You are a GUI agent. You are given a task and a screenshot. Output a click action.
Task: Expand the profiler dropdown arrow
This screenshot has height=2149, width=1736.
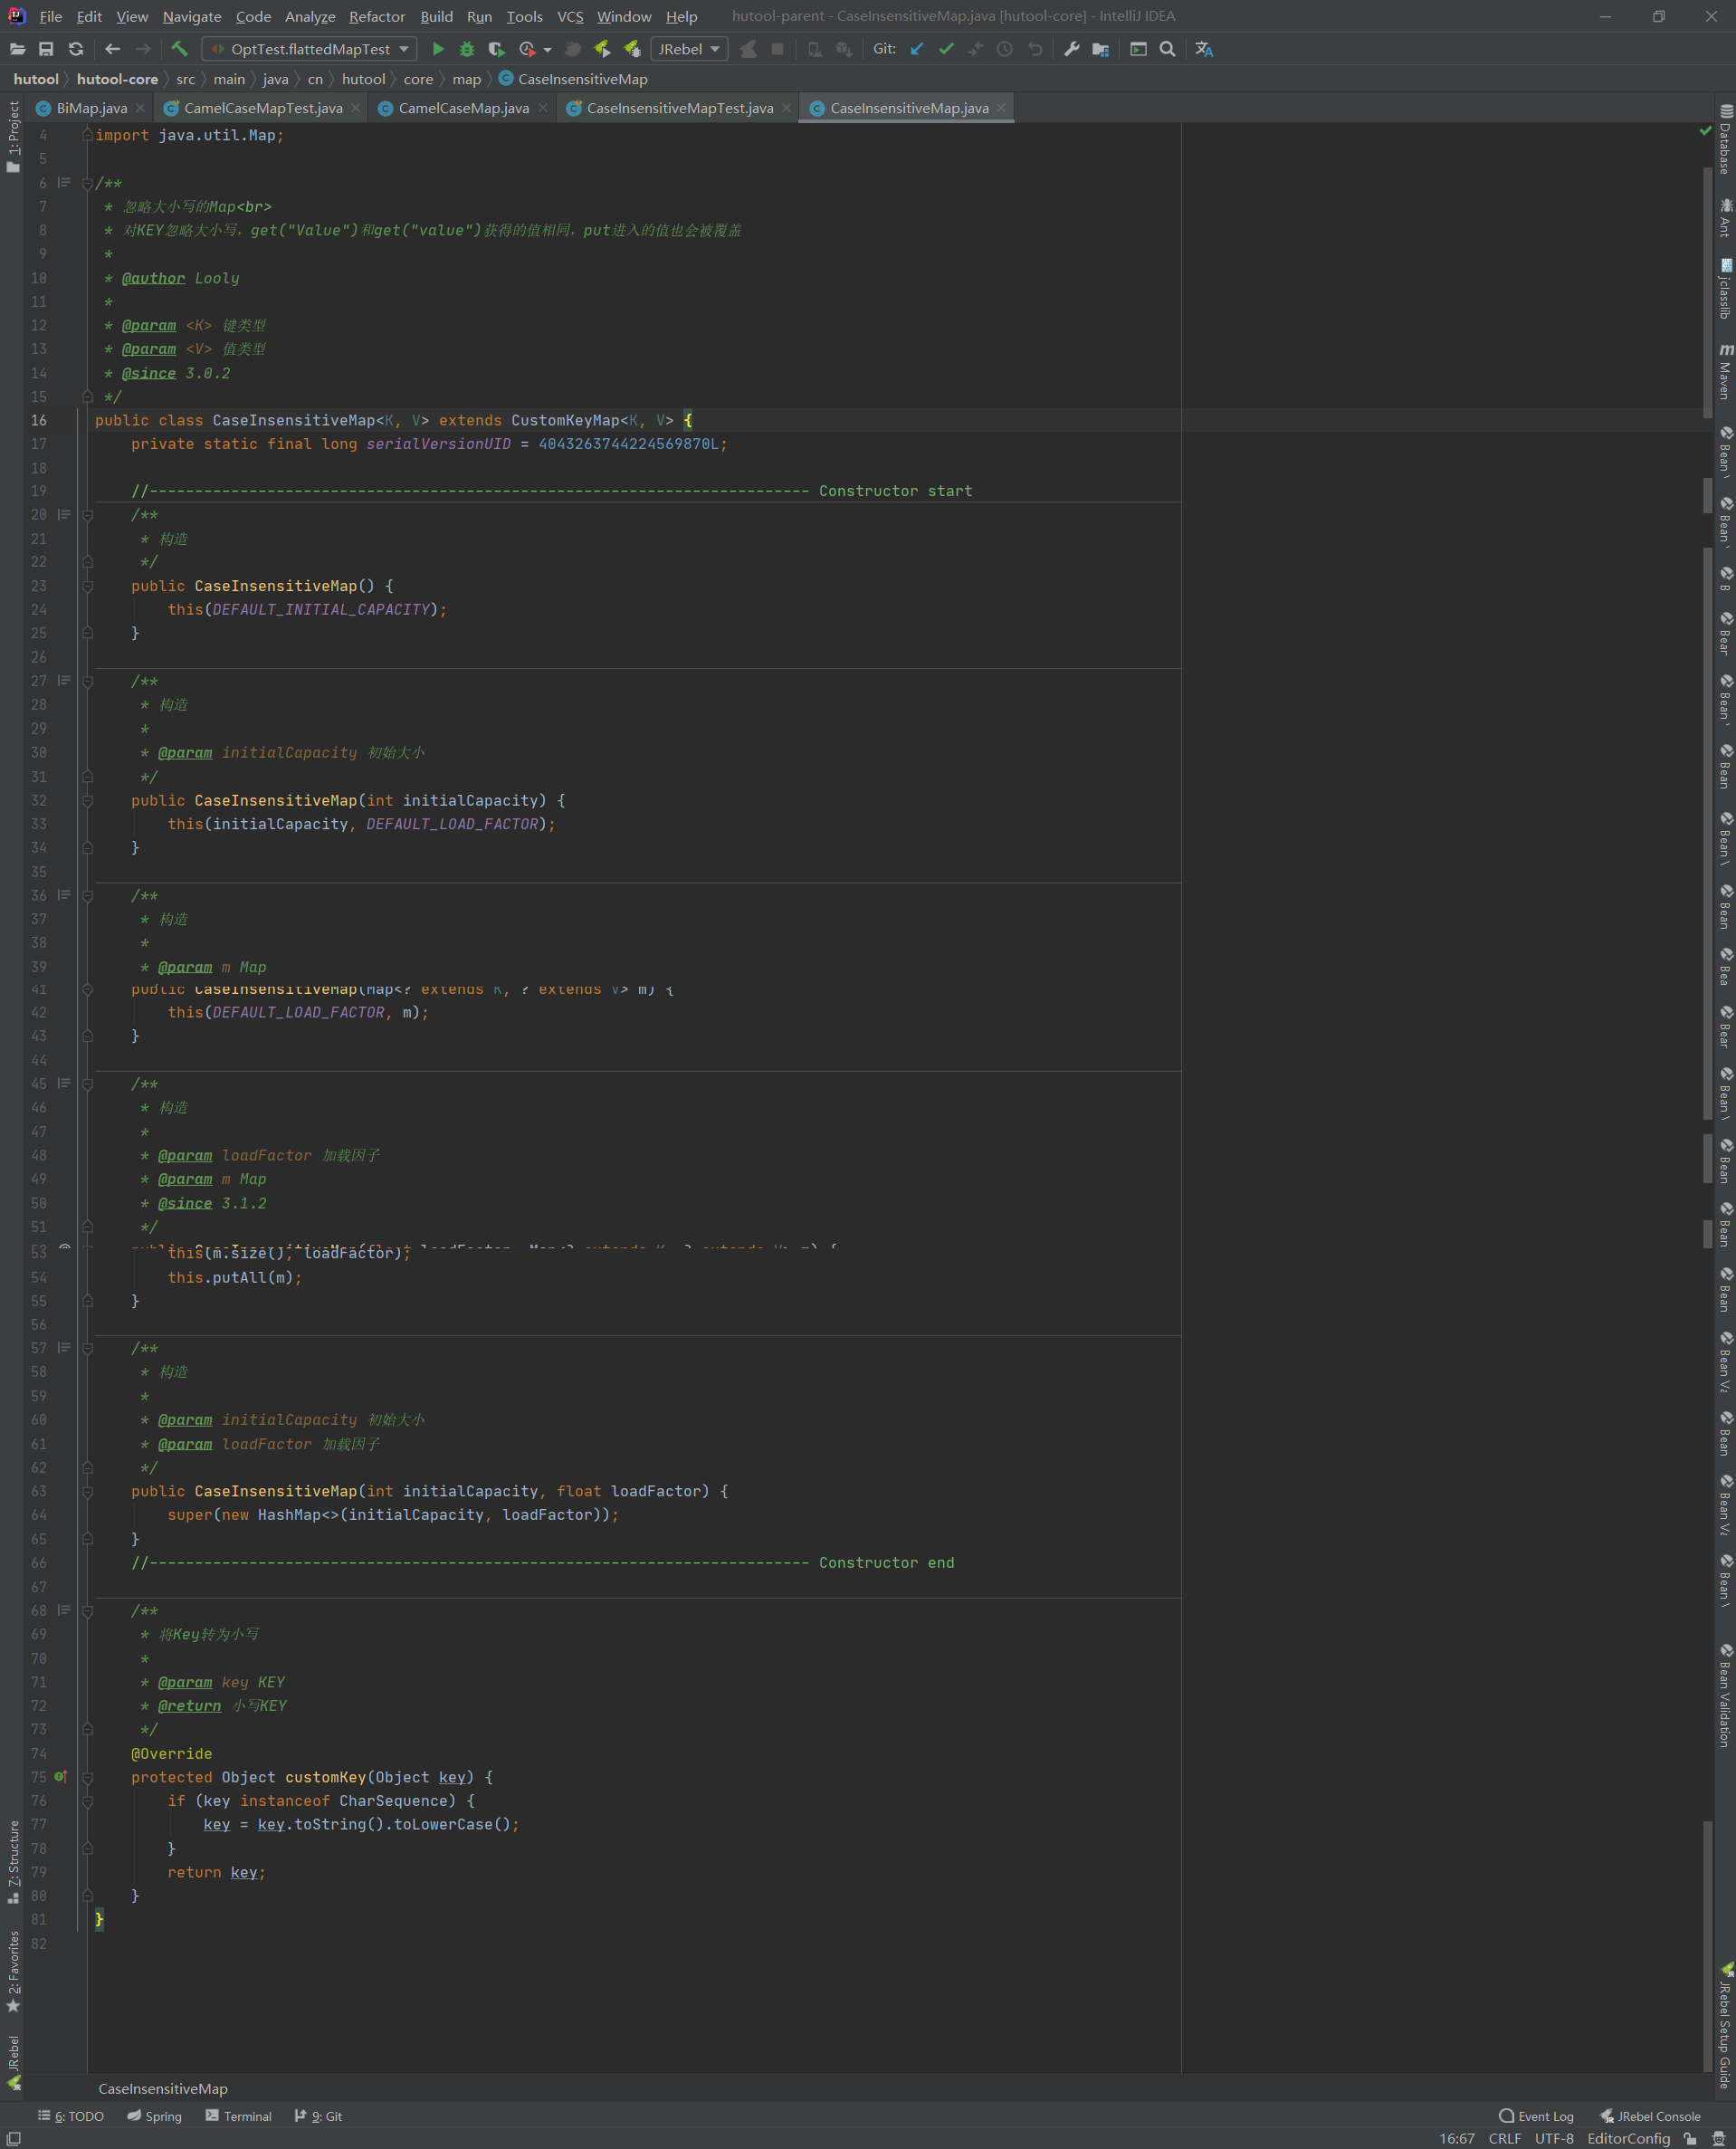(548, 50)
